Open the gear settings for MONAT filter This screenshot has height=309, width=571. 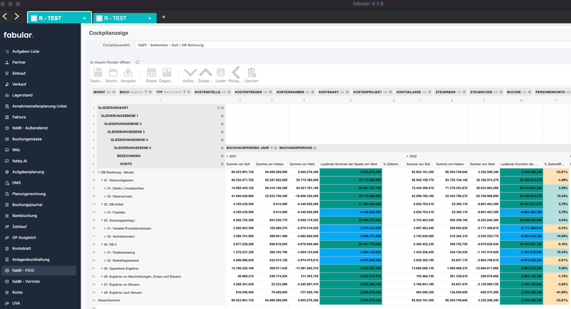(x=114, y=92)
